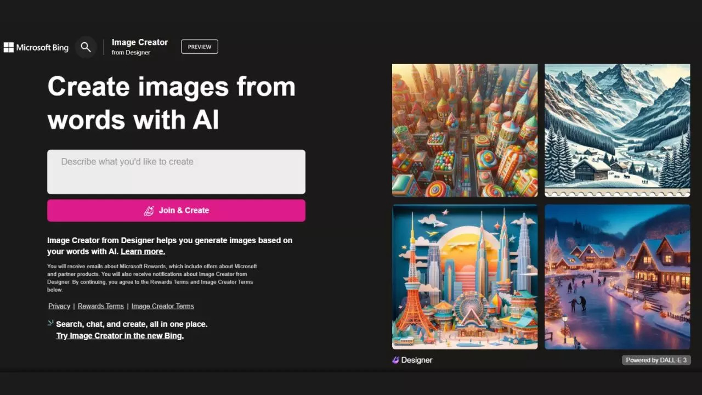View the Image Creator Terms
702x395 pixels.
[162, 306]
